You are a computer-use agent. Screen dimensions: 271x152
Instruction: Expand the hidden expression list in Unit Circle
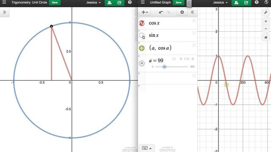(5, 12)
